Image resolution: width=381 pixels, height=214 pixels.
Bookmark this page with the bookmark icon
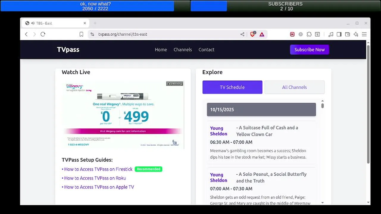click(x=81, y=34)
